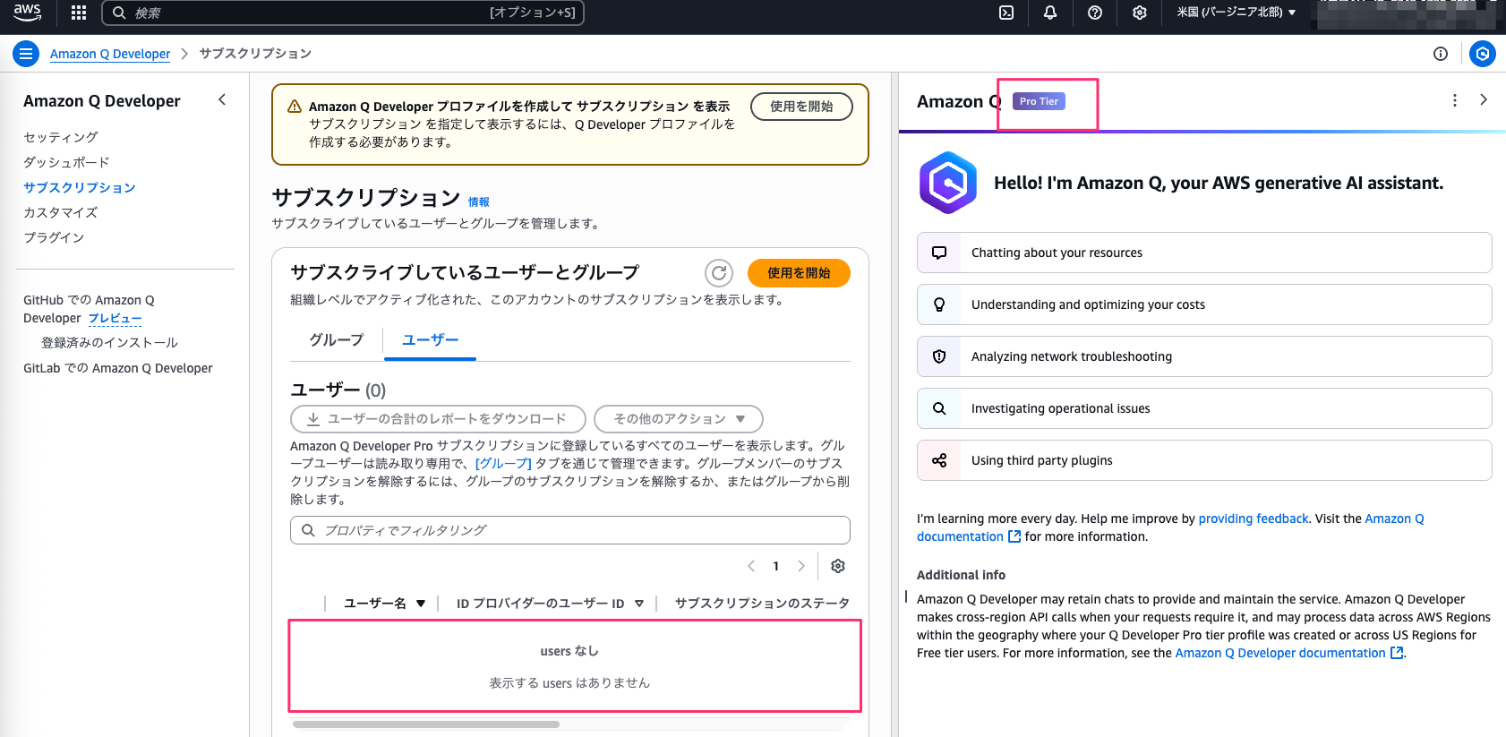The image size is (1506, 737).
Task: Open the help question mark menu
Action: (x=1095, y=13)
